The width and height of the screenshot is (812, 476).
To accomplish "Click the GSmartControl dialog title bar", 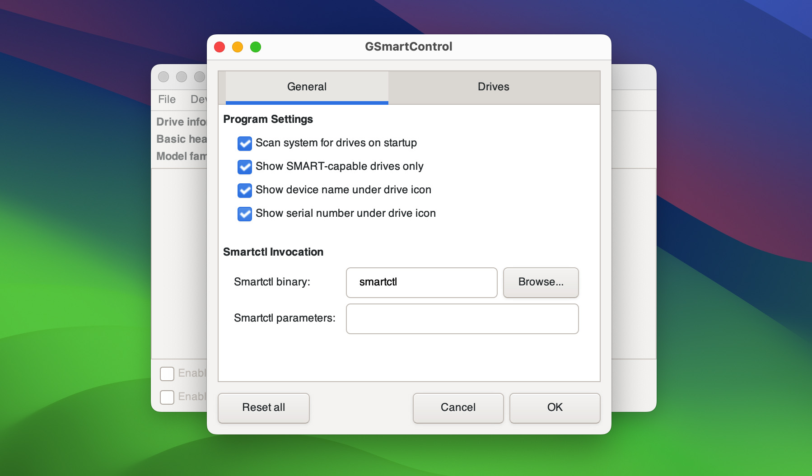I will pos(408,47).
